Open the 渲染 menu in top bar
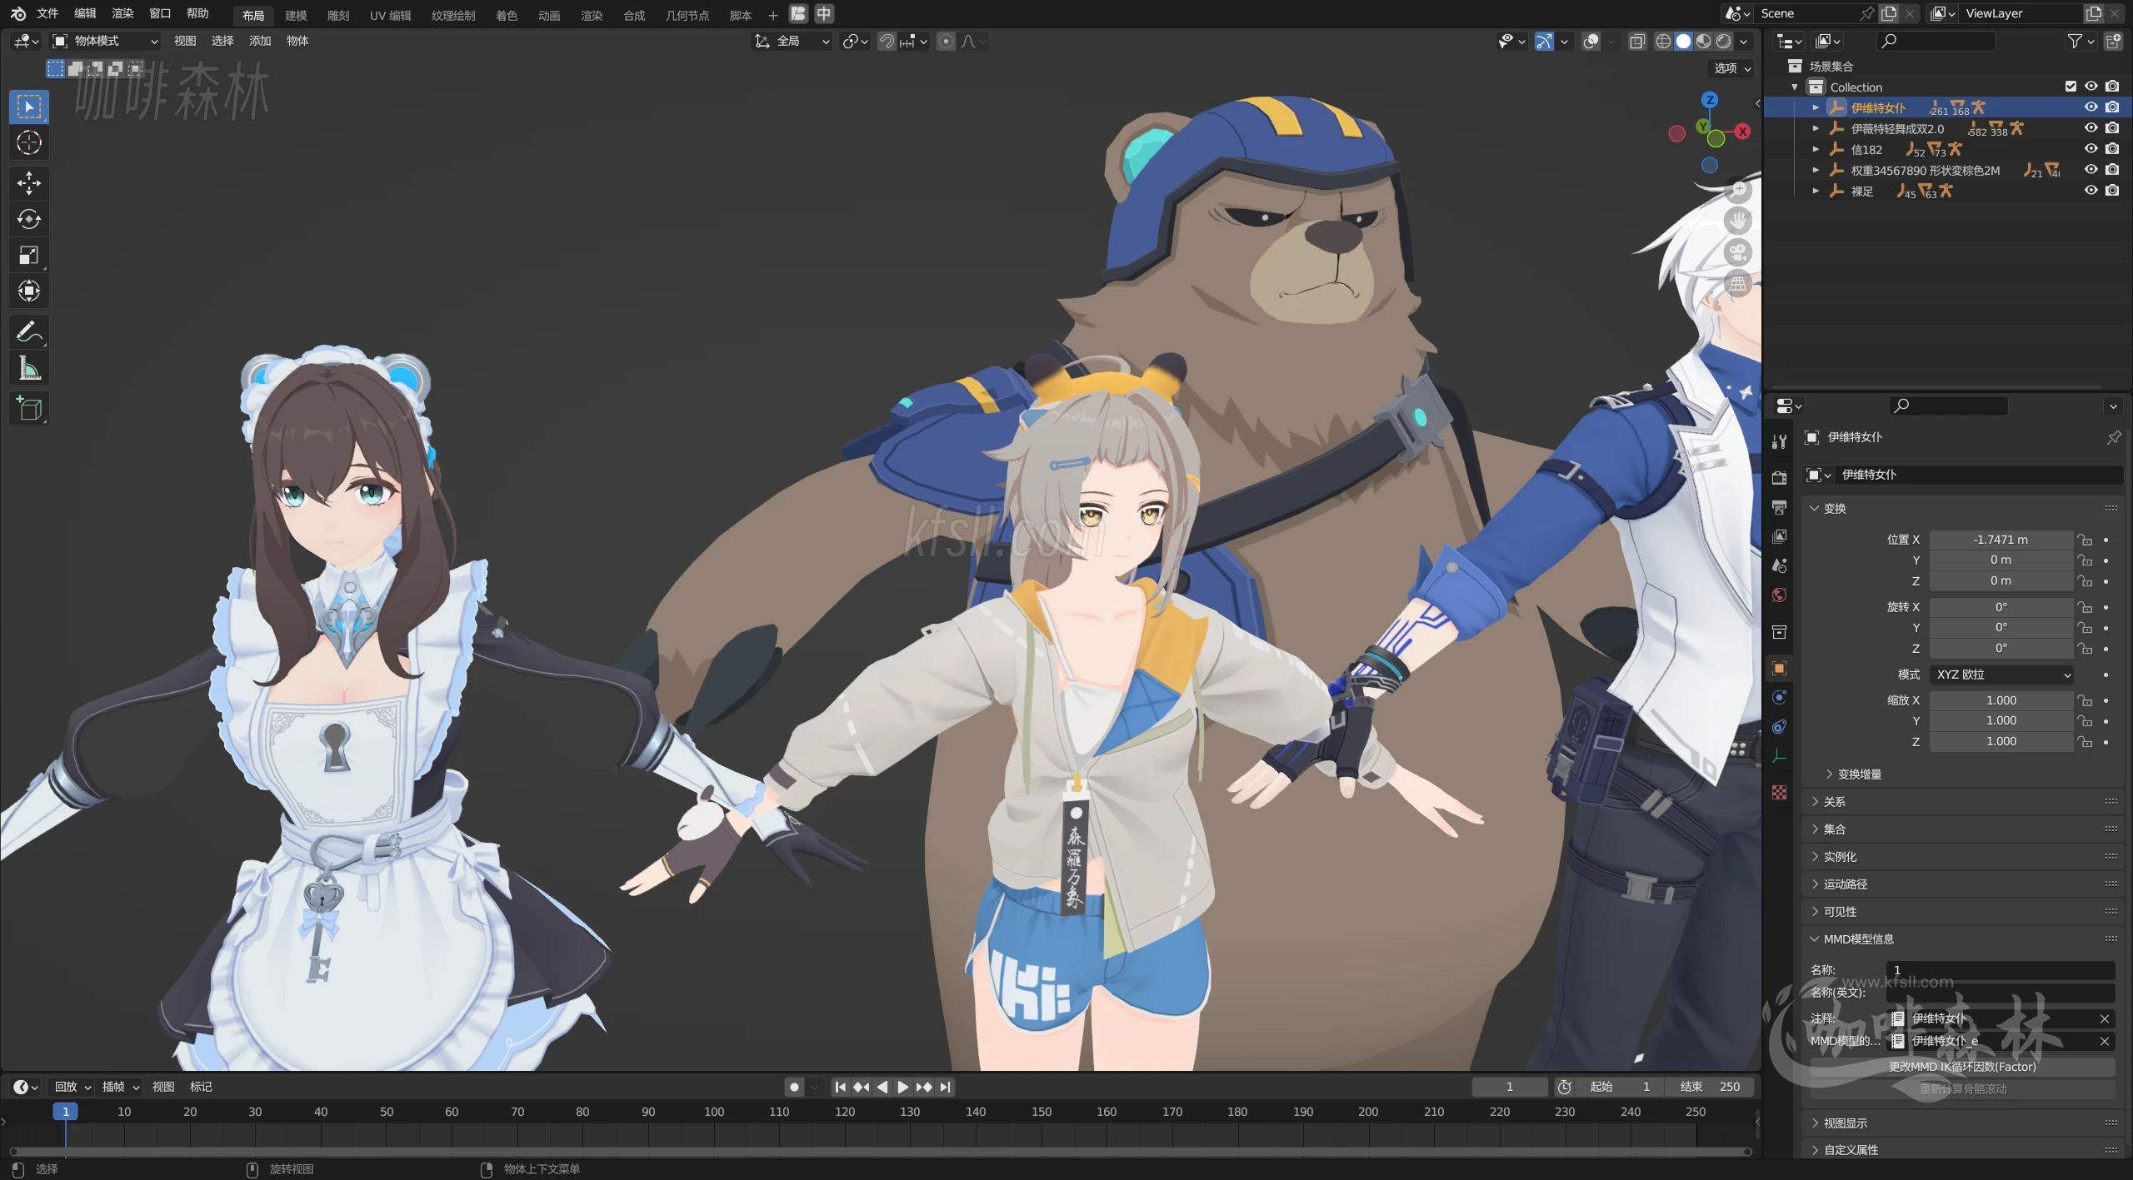Viewport: 2133px width, 1180px height. coord(122,13)
